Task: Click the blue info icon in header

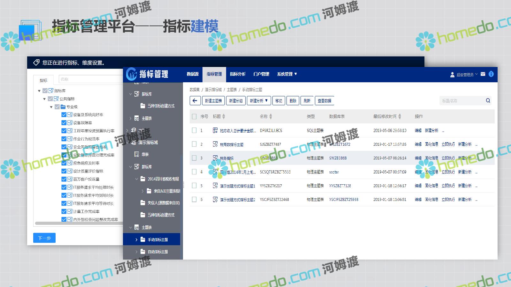Action: pos(491,74)
